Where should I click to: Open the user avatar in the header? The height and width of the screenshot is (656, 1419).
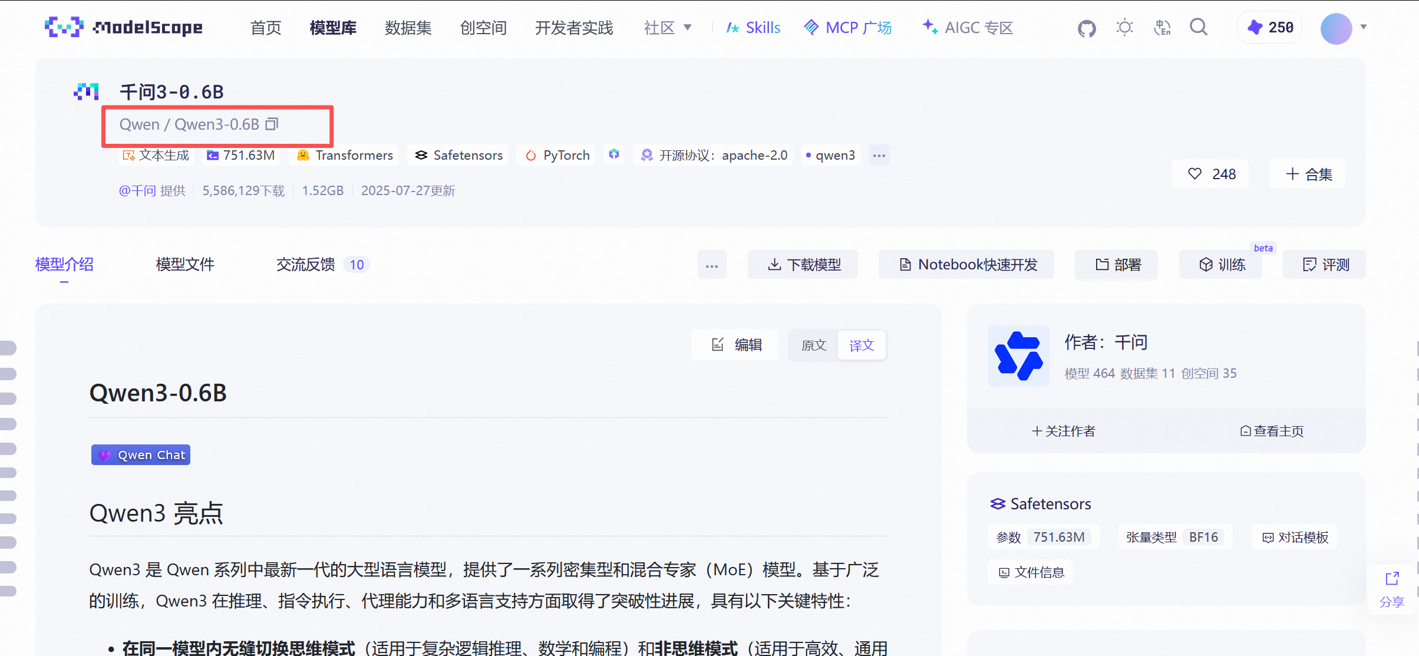(1336, 28)
